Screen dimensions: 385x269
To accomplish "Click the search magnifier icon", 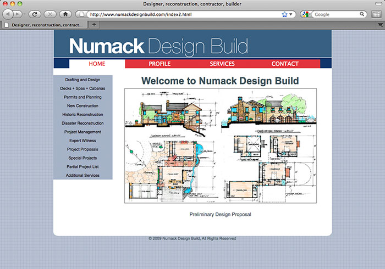I will (x=362, y=14).
